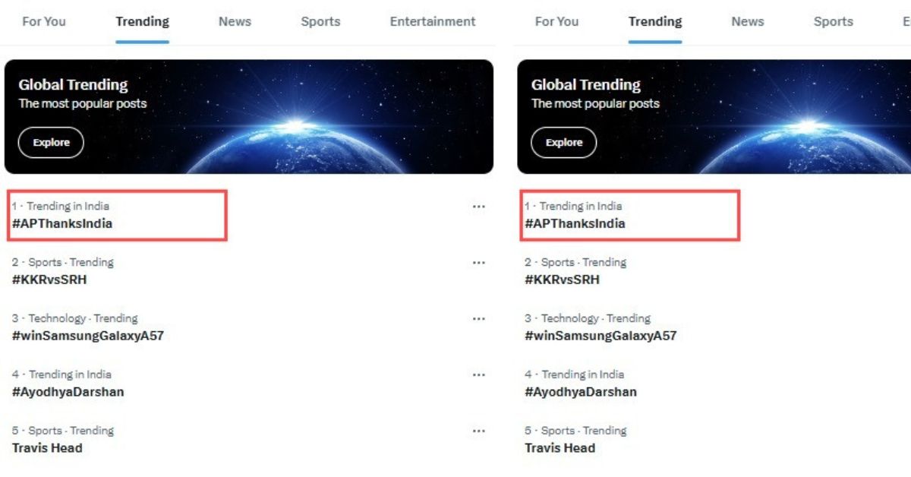Select Trending tab in the right panel
The width and height of the screenshot is (911, 477).
[x=655, y=21]
